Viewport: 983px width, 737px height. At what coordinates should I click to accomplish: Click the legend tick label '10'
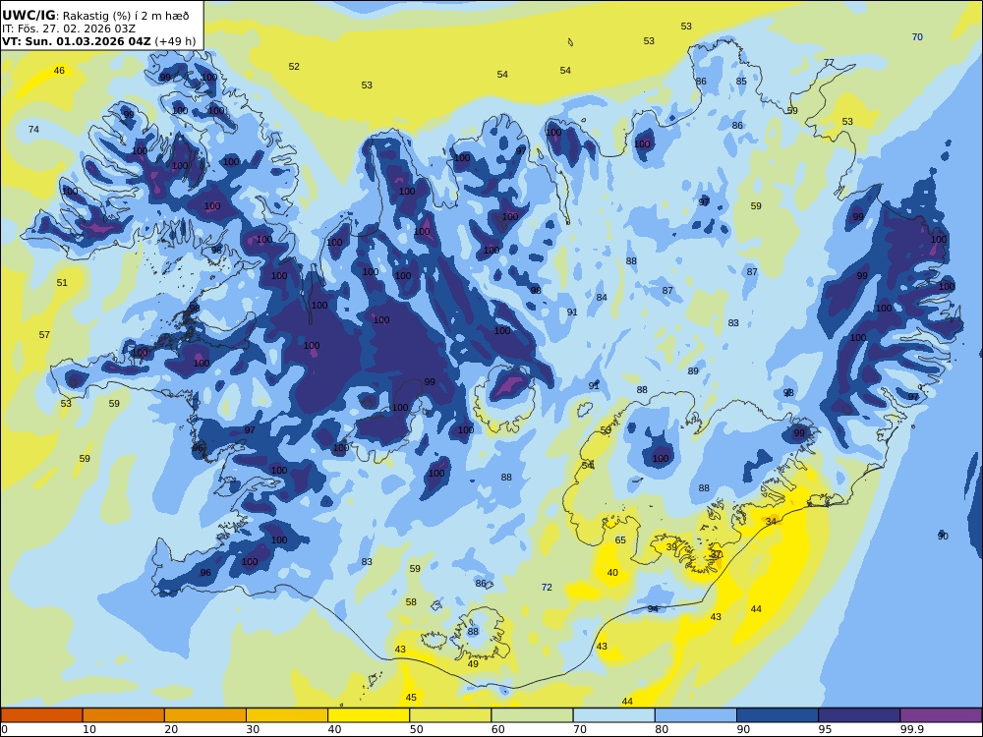pos(89,729)
